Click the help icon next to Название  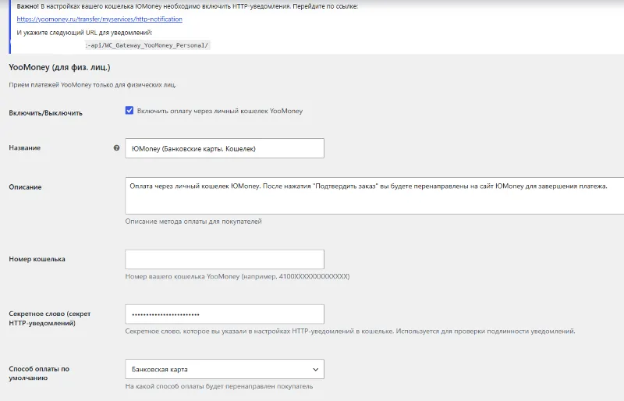[116, 147]
